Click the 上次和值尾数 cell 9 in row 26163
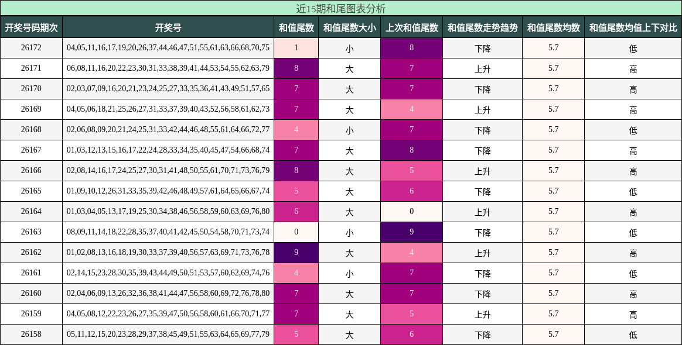This screenshot has height=345, width=682. tap(412, 232)
